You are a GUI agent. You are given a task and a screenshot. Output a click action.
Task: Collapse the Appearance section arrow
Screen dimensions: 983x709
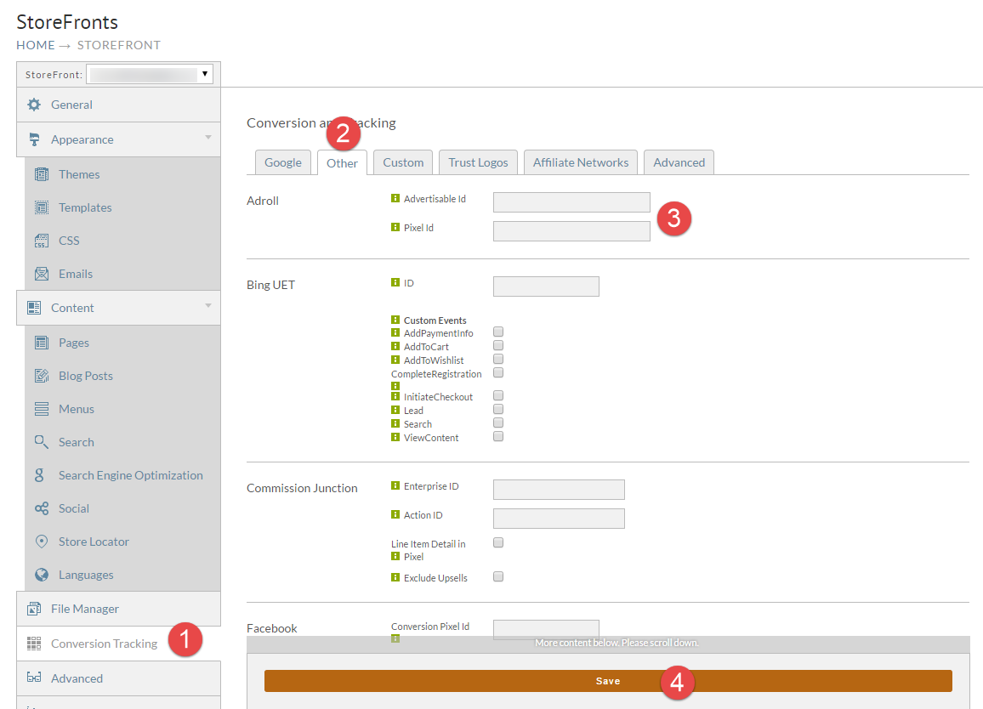[208, 137]
